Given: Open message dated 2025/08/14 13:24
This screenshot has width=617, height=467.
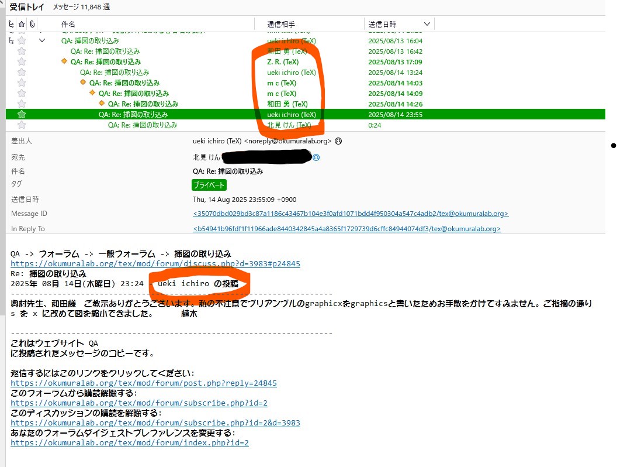Looking at the screenshot, I should point(306,73).
